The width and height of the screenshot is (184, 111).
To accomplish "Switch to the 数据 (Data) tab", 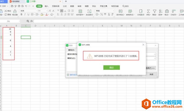I will pos(72,6).
